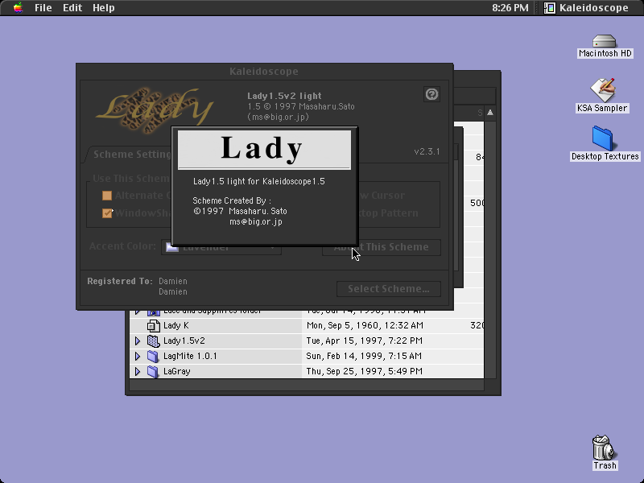
Task: Click the folder name LaGray
Action: pos(177,371)
